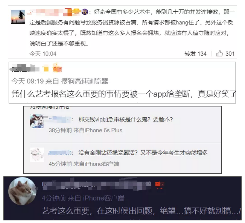
Task: Click the red badge in dark-themed post
Action: [160, 185]
